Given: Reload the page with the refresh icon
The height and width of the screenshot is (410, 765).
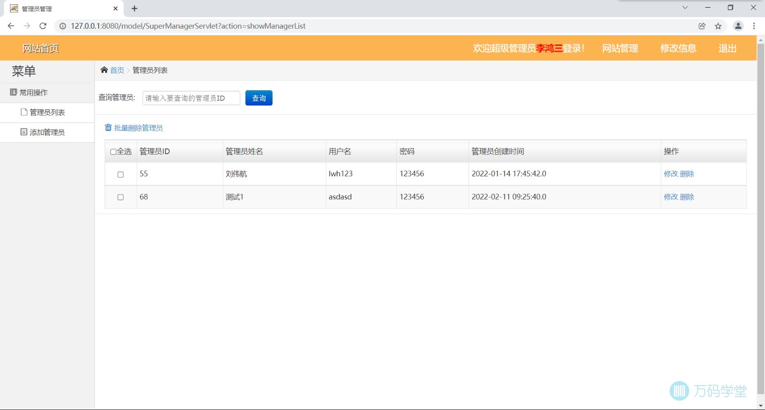Looking at the screenshot, I should [43, 26].
